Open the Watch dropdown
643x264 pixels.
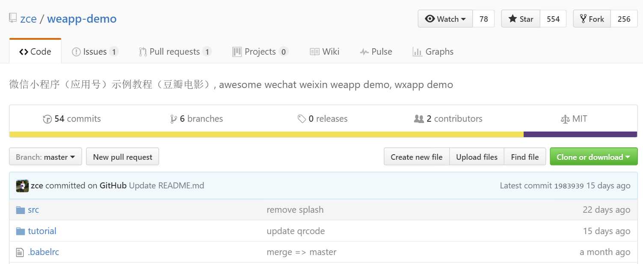point(445,19)
